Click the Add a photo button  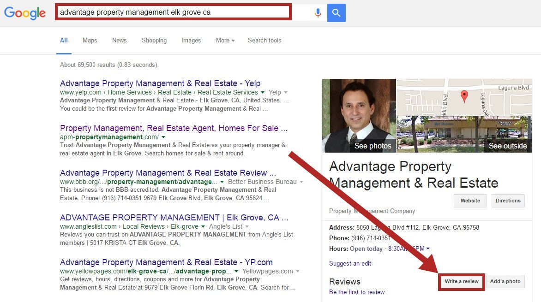pyautogui.click(x=505, y=281)
